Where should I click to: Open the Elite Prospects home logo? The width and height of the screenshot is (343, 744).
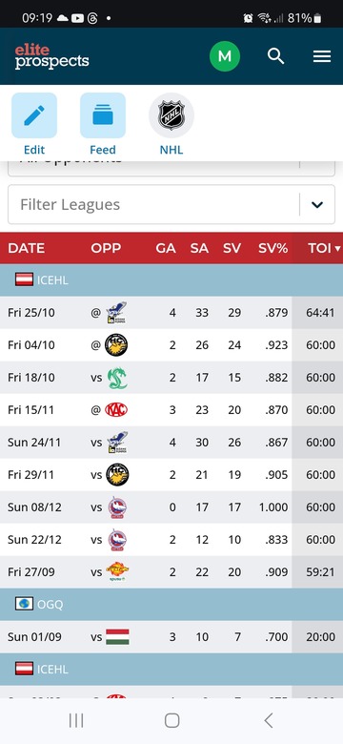coord(51,57)
